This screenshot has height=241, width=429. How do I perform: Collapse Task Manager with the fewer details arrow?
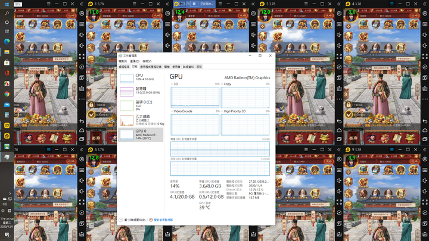coord(120,220)
